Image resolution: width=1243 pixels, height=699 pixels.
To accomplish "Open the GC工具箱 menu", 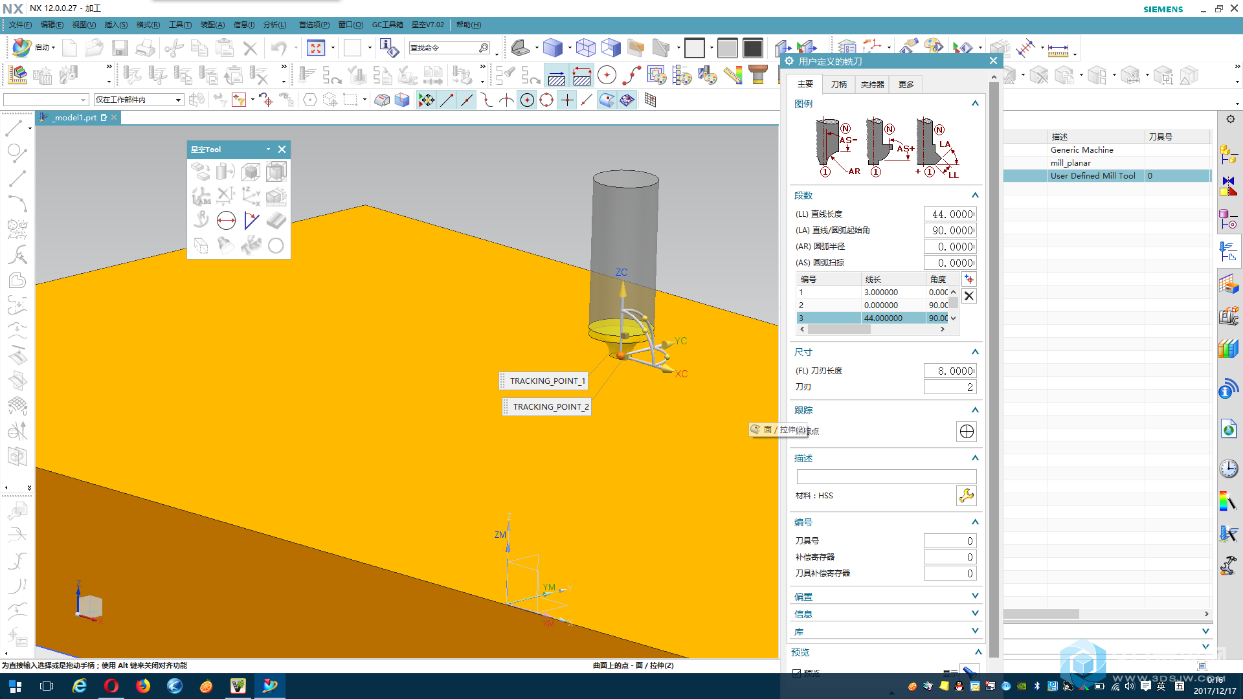I will [387, 25].
